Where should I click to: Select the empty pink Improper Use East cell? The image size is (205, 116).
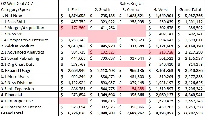(x=73, y=101)
